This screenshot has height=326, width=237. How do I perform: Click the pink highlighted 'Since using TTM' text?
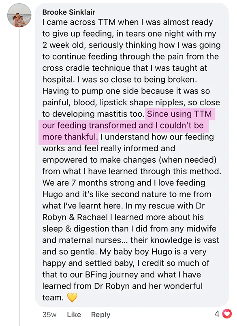[179, 114]
